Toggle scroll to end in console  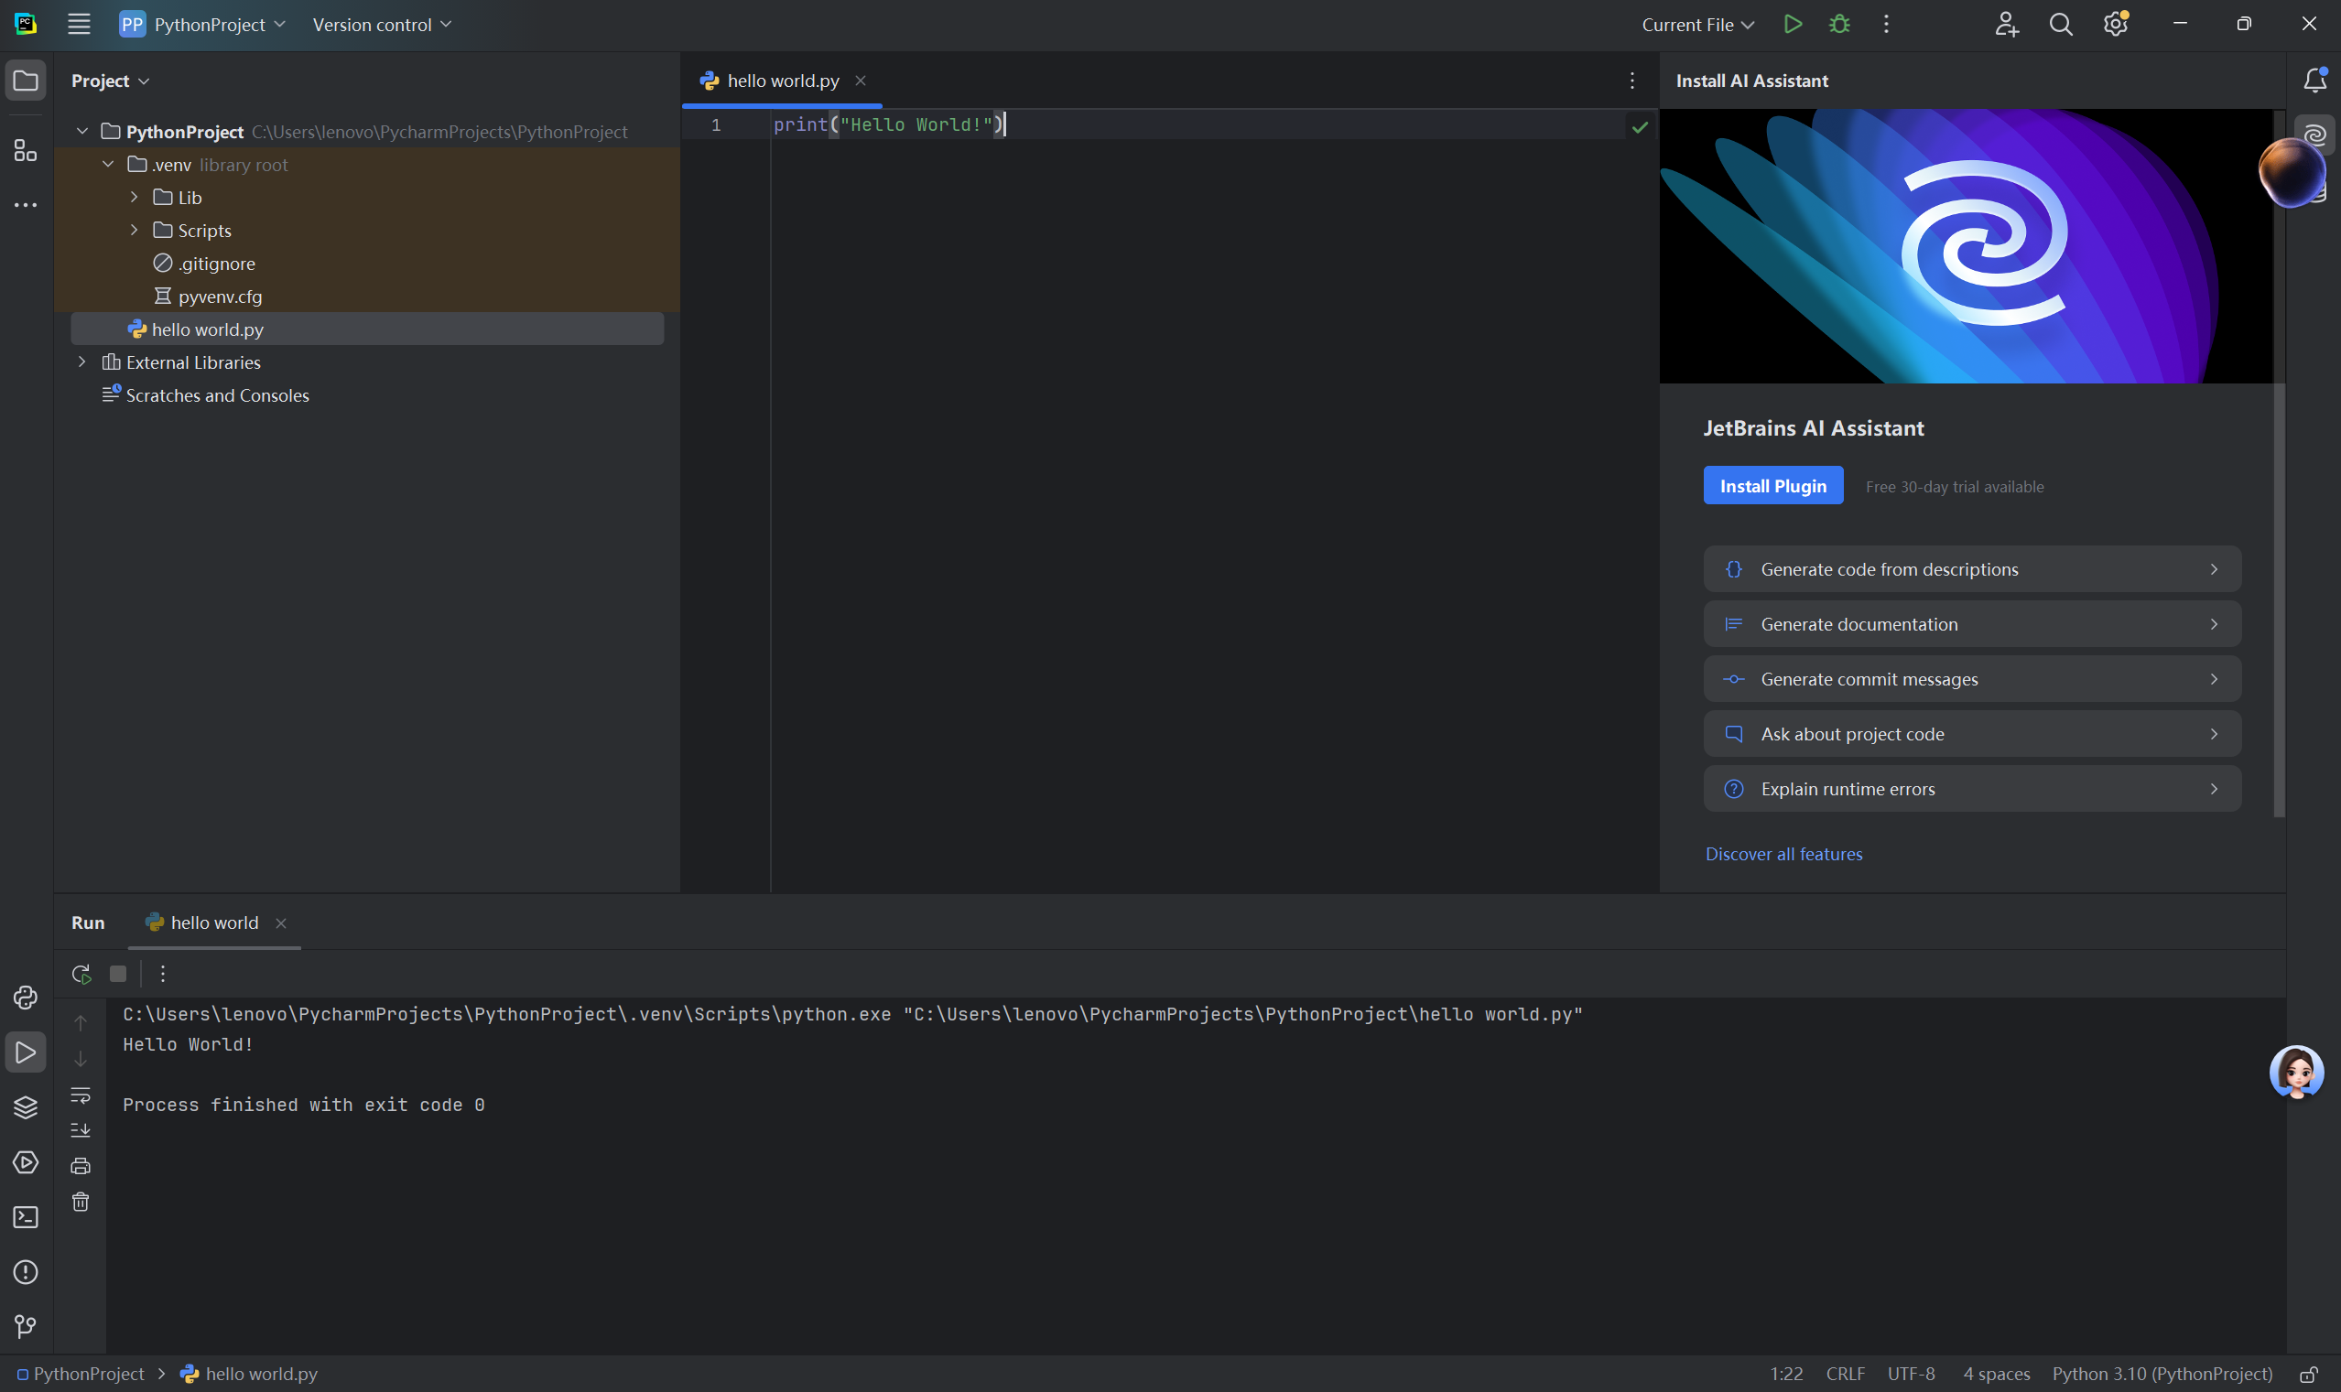click(x=81, y=1130)
